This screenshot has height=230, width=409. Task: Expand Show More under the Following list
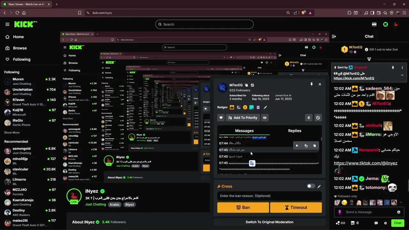coord(12,133)
